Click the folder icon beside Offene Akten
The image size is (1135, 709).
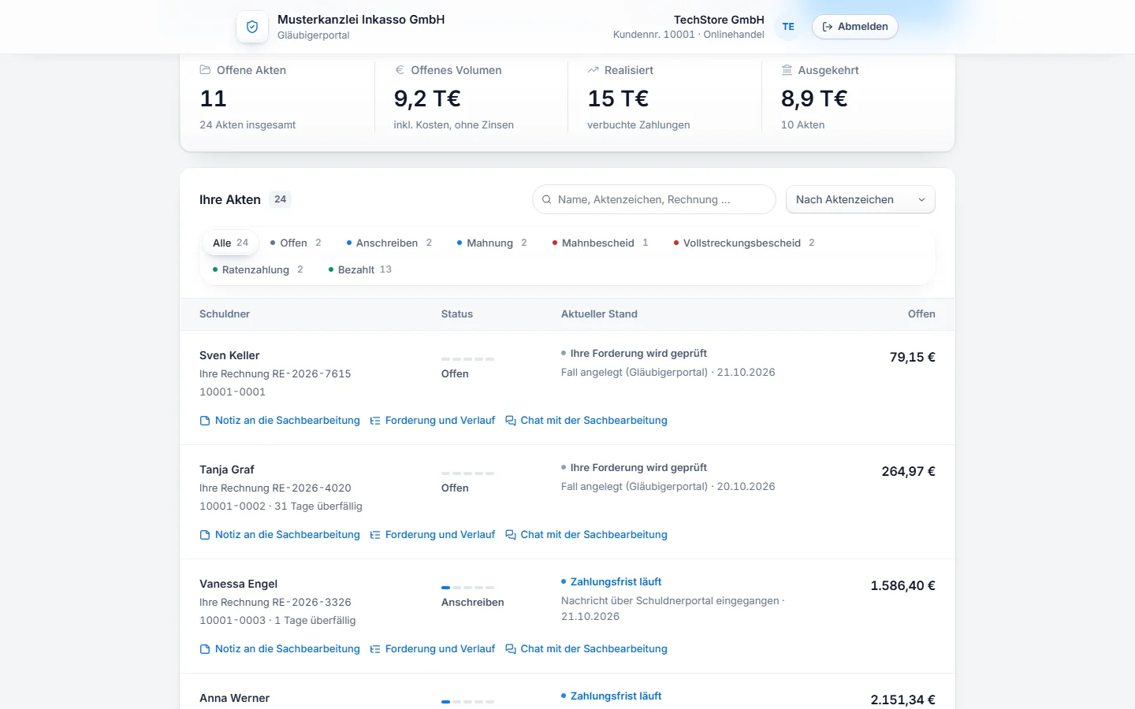point(206,70)
